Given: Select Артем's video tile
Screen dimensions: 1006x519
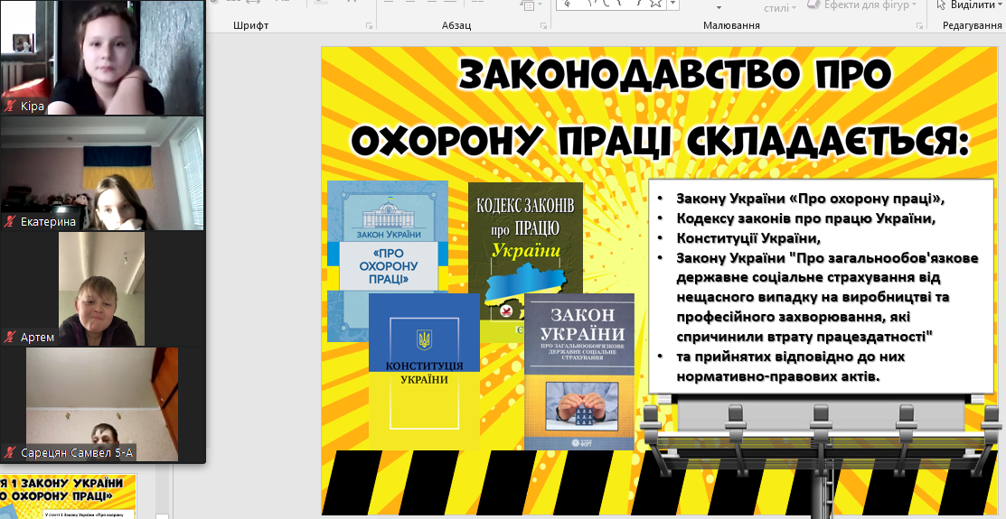Looking at the screenshot, I should [x=101, y=289].
